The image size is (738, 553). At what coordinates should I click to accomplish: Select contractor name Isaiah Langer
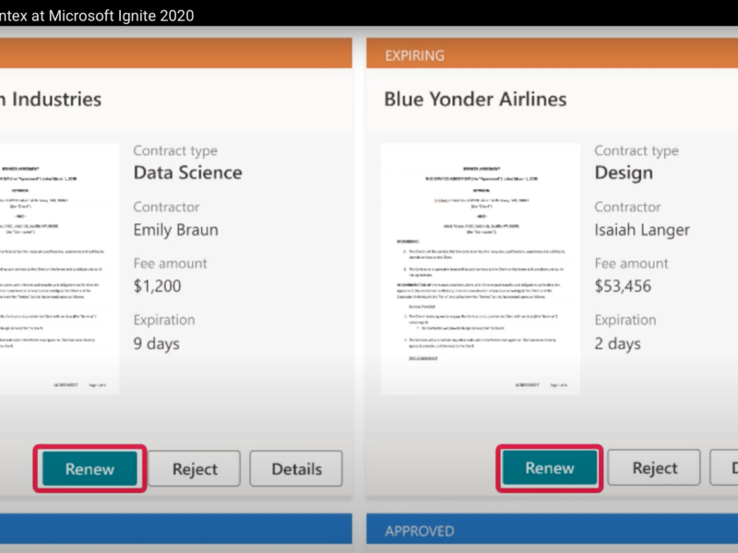[x=642, y=229]
